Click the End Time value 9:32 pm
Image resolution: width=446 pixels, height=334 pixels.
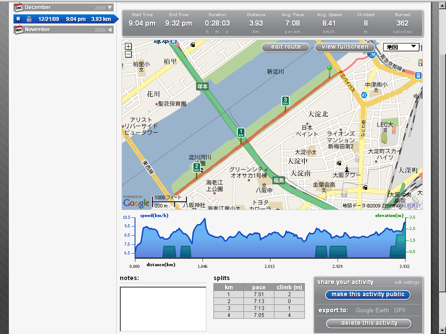[179, 23]
